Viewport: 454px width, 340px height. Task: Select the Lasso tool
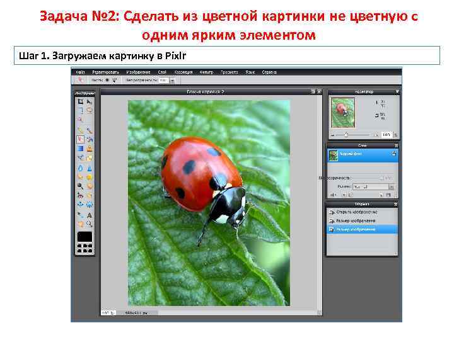click(x=89, y=110)
